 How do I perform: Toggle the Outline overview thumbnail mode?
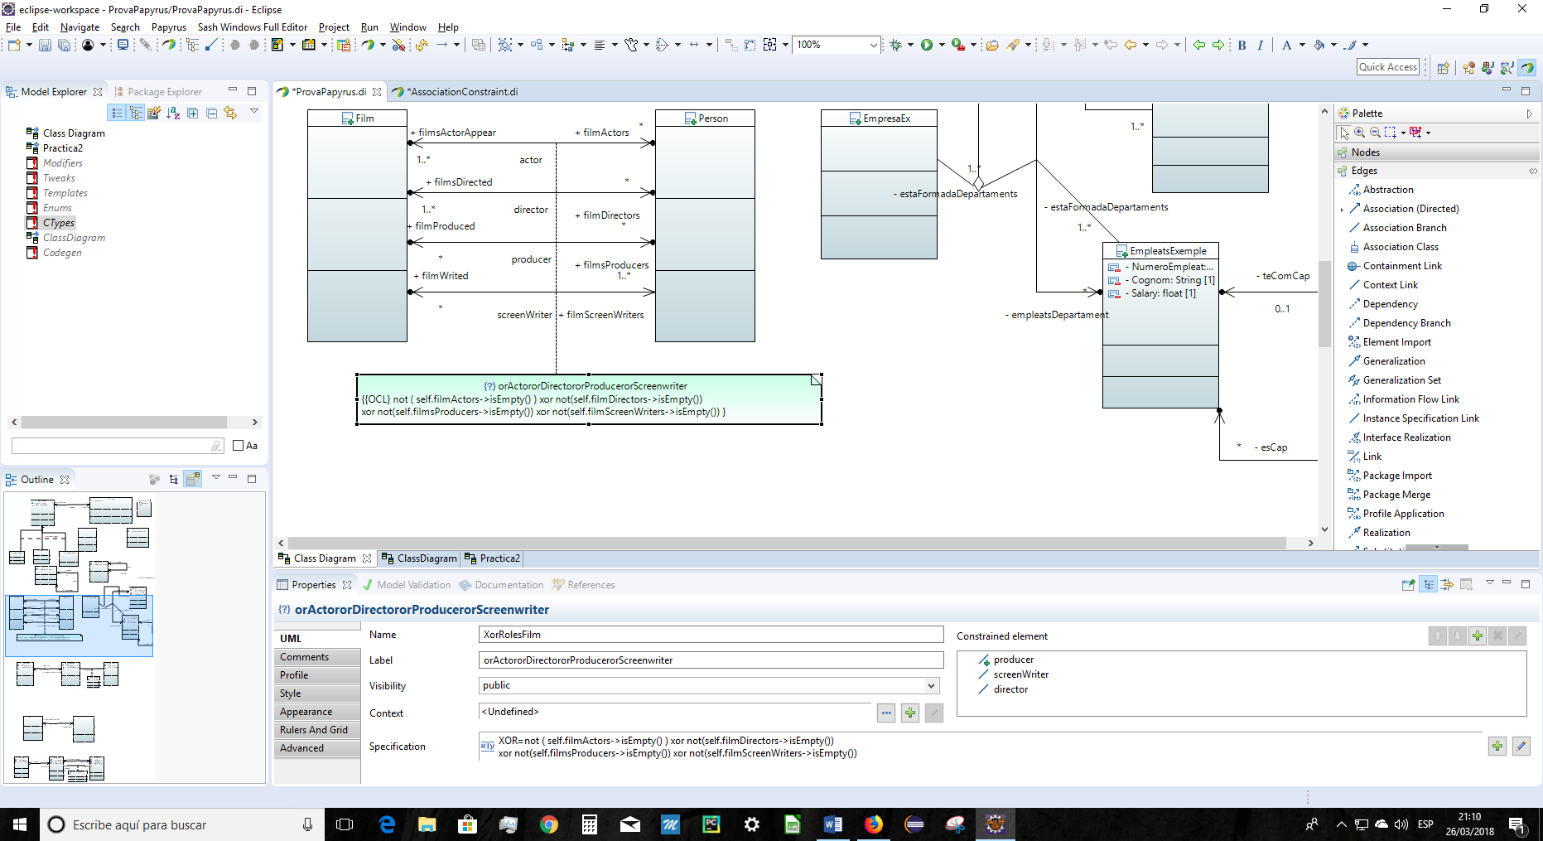click(193, 479)
